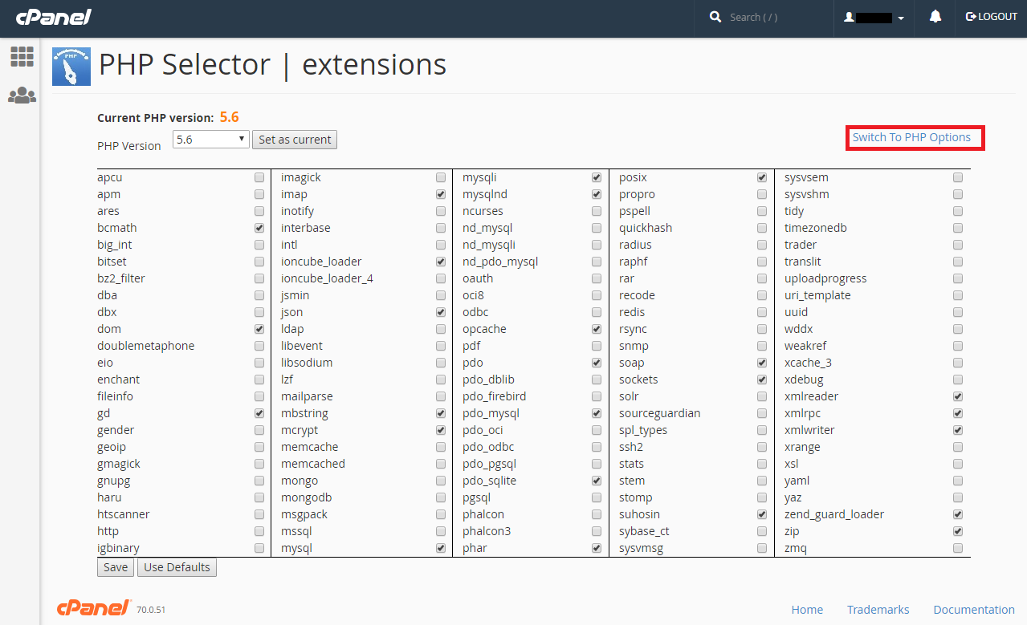1027x625 pixels.
Task: Click the footer cPanel logo
Action: pyautogui.click(x=93, y=608)
